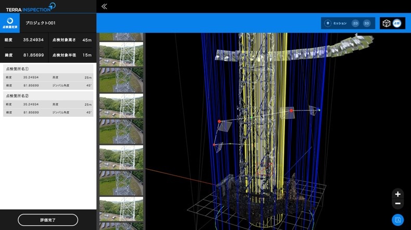Select the left red waypoint marker

click(x=219, y=121)
